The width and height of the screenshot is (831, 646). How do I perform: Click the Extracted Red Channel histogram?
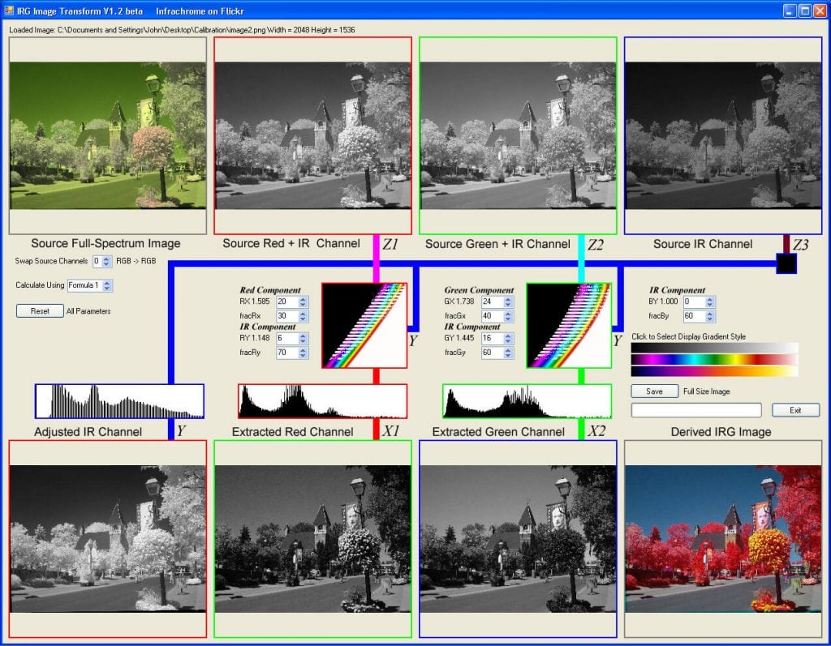(x=323, y=401)
